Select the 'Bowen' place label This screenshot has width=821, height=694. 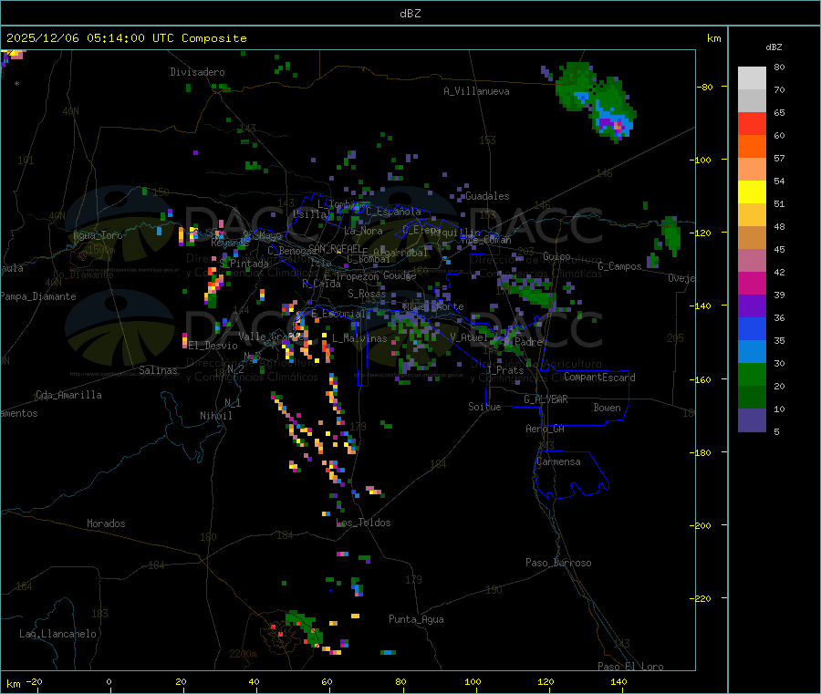click(607, 408)
